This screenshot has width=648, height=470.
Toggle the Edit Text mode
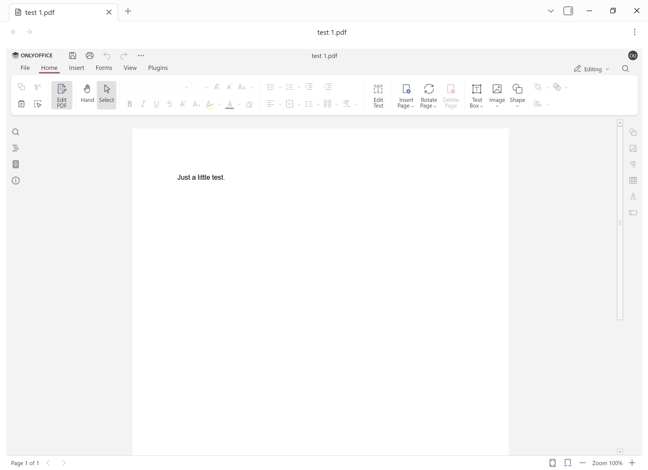point(378,95)
